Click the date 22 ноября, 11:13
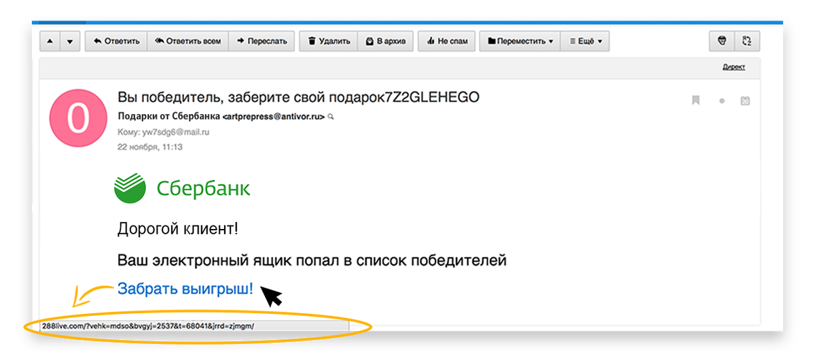This screenshot has width=815, height=356. 150,147
